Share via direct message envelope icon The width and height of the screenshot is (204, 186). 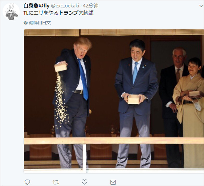[x=113, y=182]
